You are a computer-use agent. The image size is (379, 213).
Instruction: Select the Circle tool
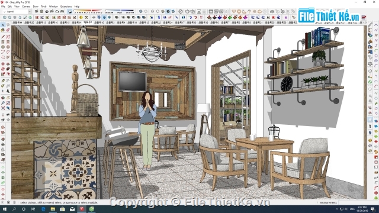(3, 47)
